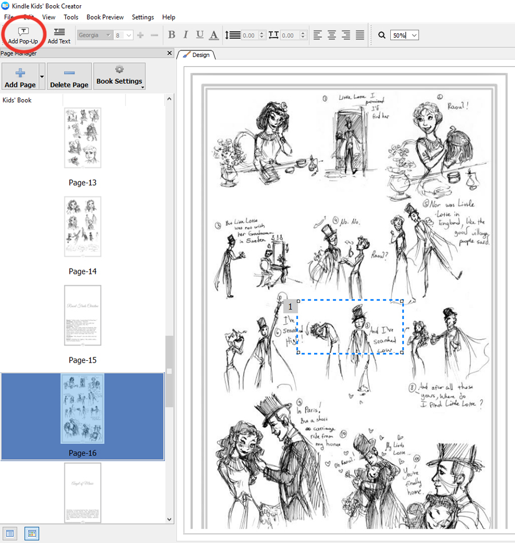Click the Add Page button
Screen dimensions: 515x543
tap(20, 77)
